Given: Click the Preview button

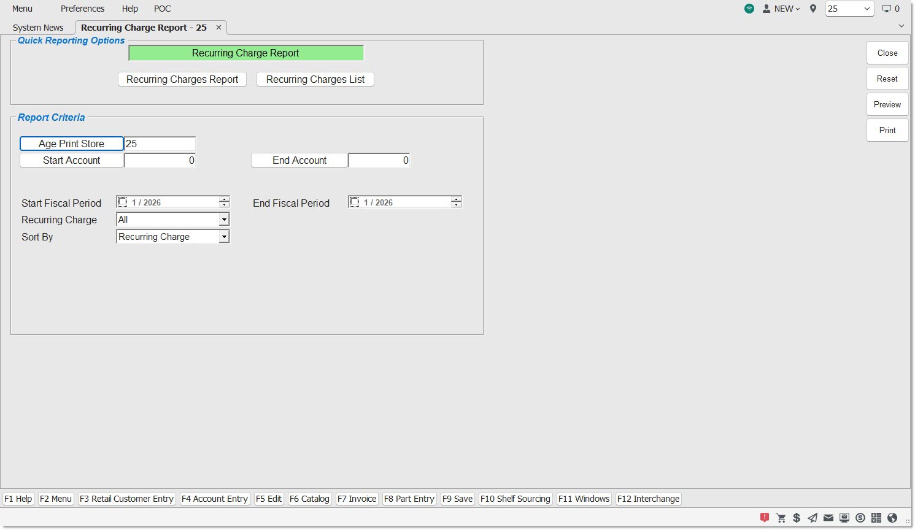Looking at the screenshot, I should click(x=887, y=104).
